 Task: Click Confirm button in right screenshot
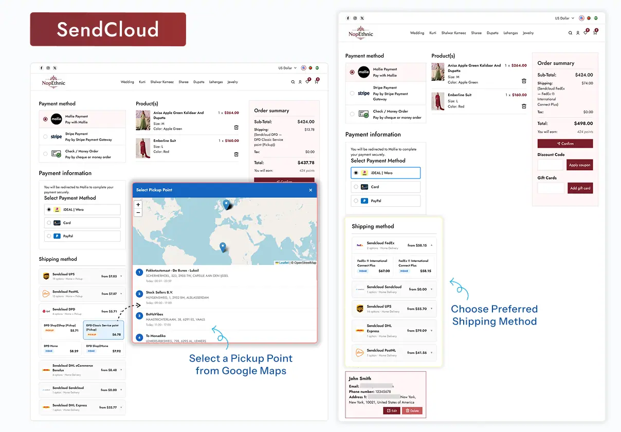click(565, 143)
